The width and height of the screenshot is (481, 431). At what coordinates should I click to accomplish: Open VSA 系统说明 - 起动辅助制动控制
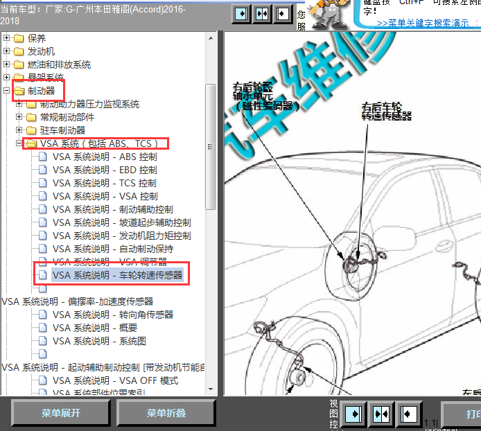[x=103, y=367]
